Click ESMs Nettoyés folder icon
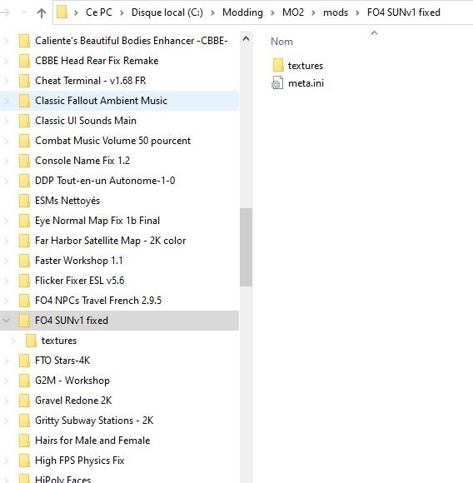This screenshot has width=473, height=483. pos(24,201)
